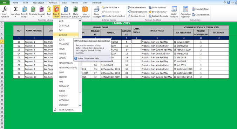
Task: Open Recently Used functions
Action: pyautogui.click(x=24, y=12)
